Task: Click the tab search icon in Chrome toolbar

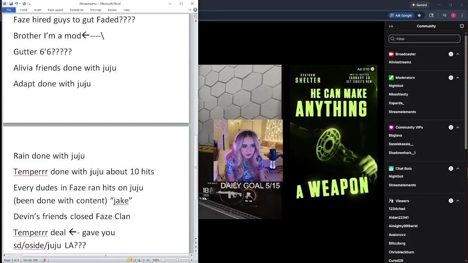Action: click(431, 15)
